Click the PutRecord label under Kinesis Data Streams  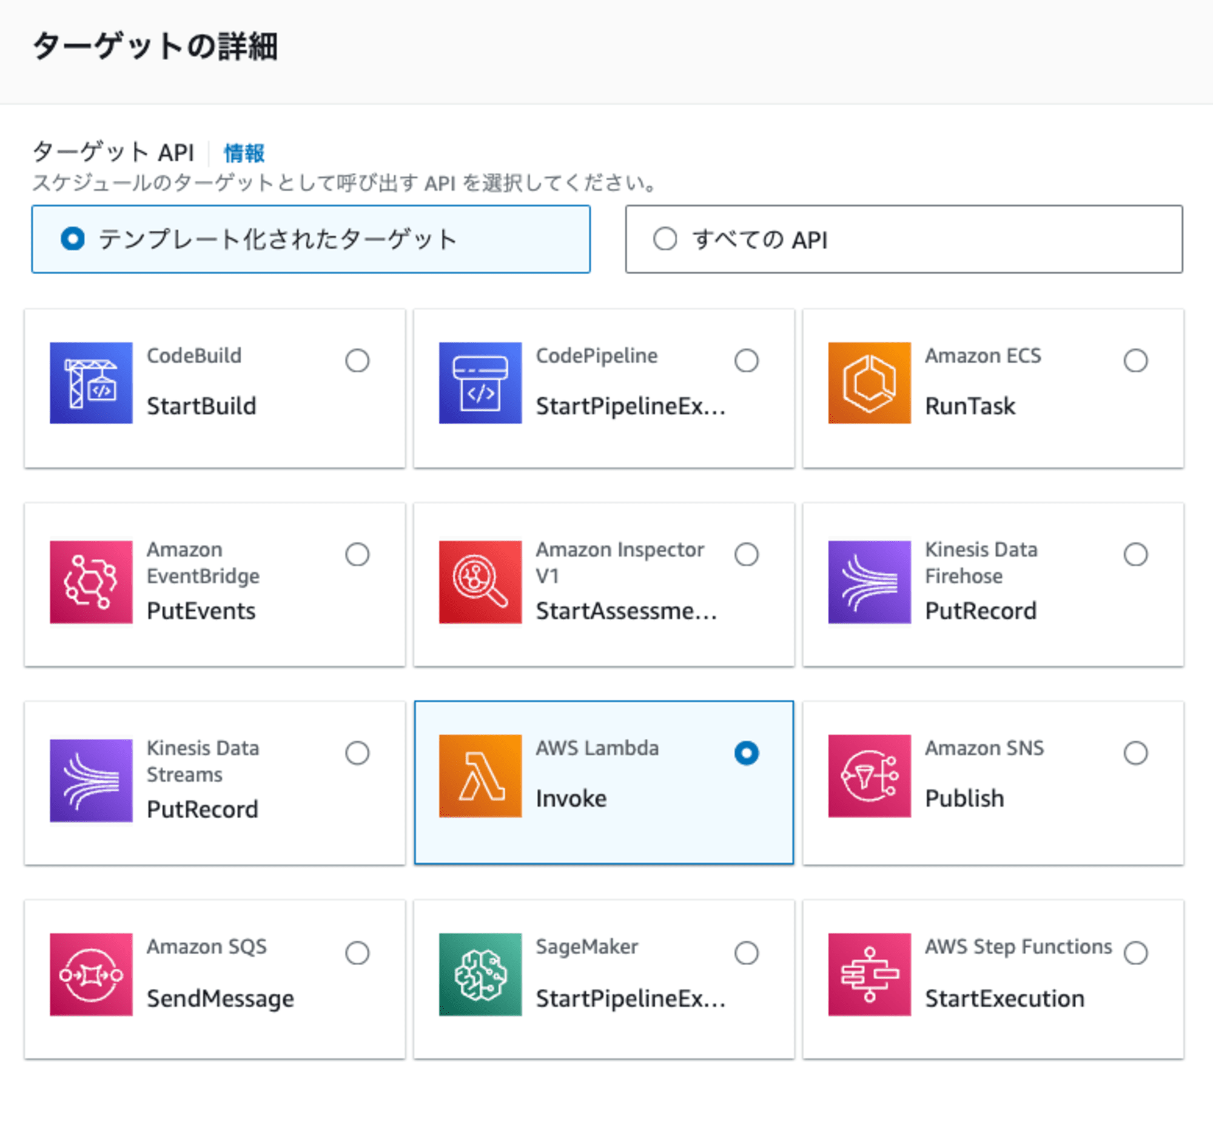(203, 810)
